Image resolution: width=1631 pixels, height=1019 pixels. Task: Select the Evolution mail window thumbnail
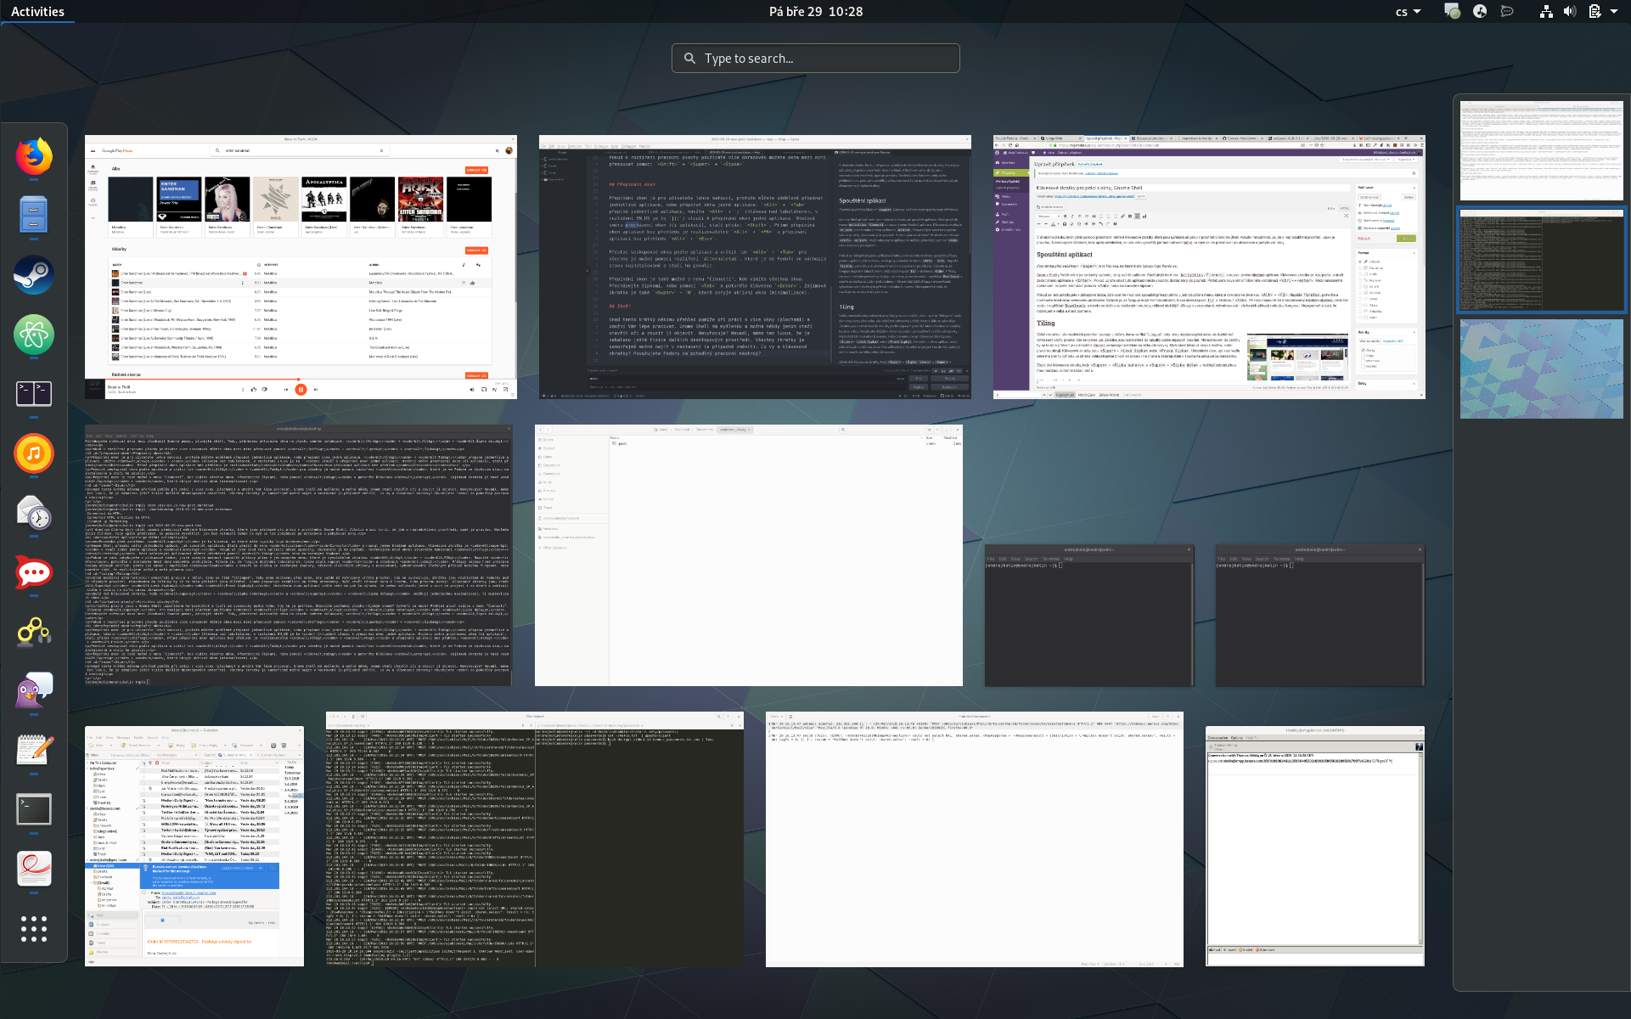click(194, 846)
